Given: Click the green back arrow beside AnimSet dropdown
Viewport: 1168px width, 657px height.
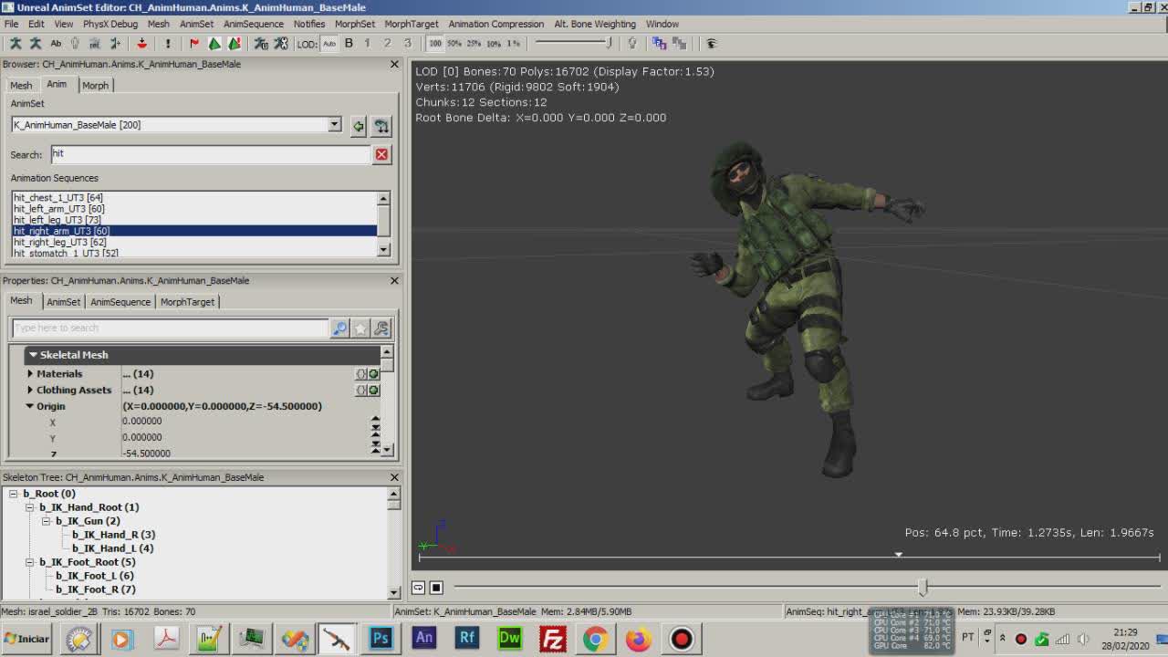Looking at the screenshot, I should point(358,127).
